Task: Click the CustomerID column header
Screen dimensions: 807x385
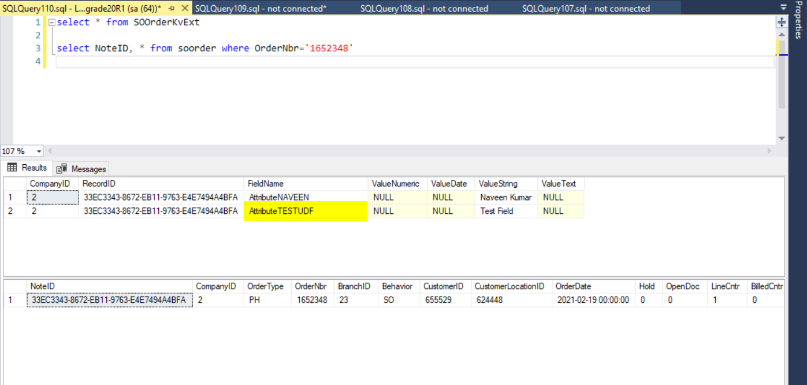Action: click(x=445, y=286)
